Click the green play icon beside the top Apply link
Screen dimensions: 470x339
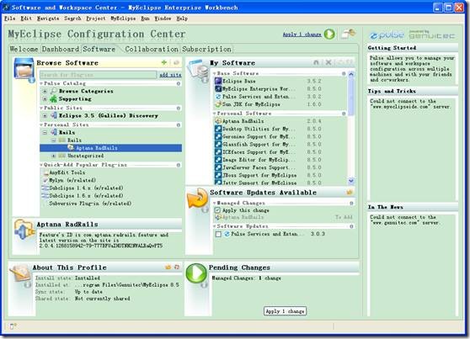click(x=329, y=34)
